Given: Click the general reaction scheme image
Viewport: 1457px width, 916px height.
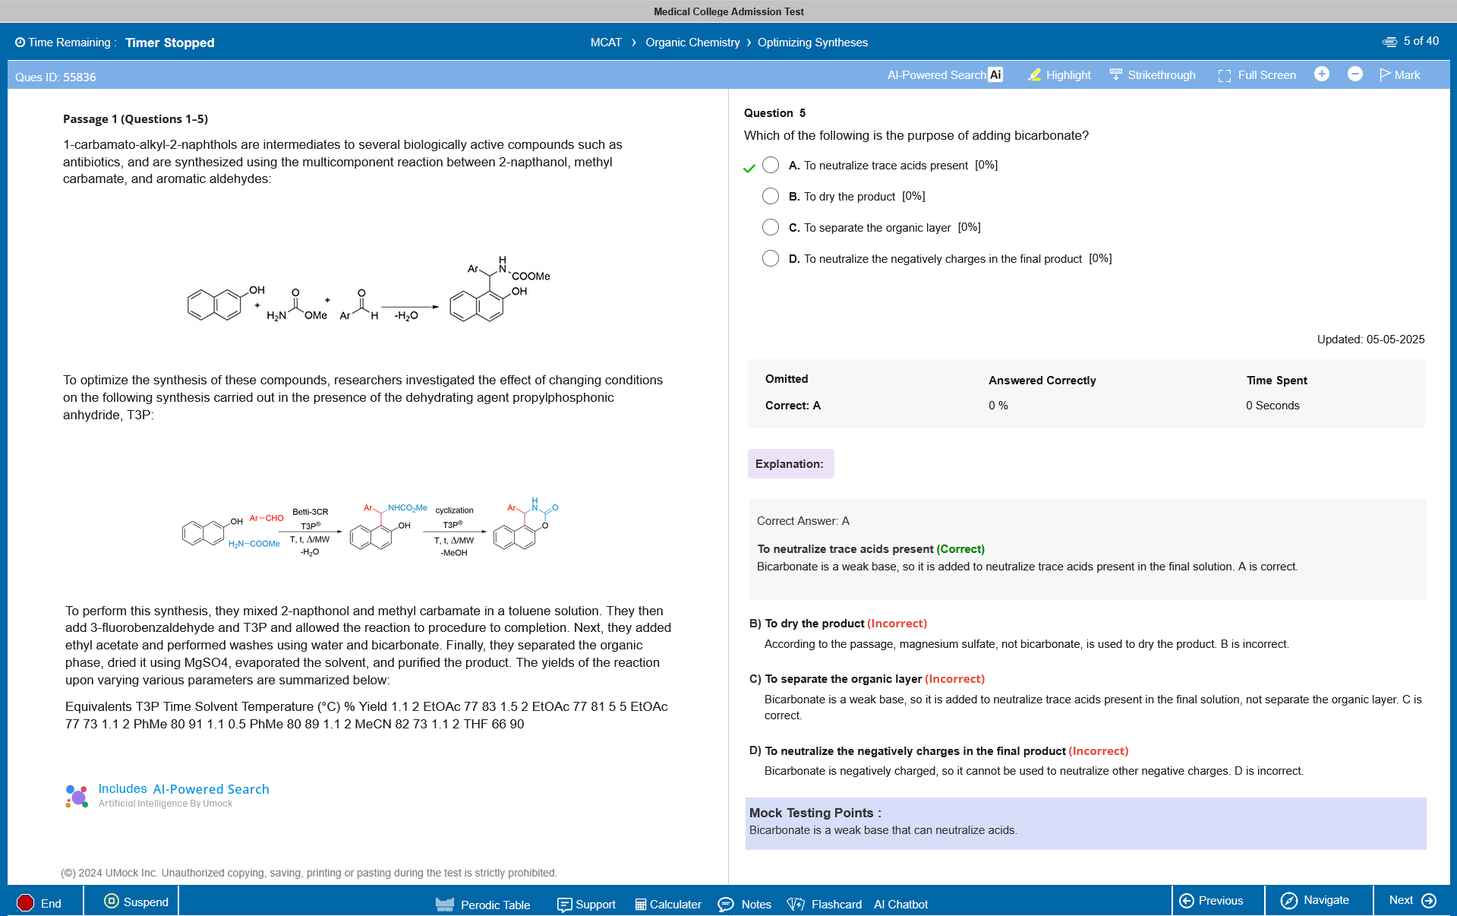Looking at the screenshot, I should (x=369, y=290).
